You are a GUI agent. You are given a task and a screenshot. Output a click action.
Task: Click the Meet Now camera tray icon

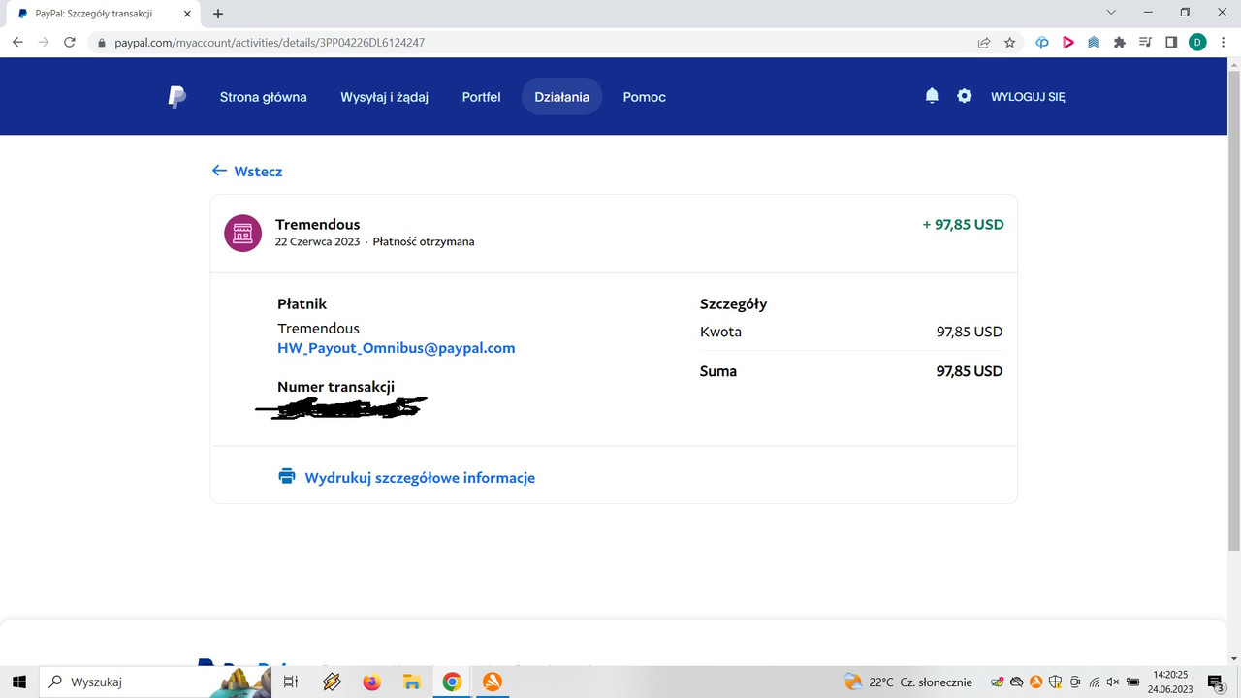point(1074,682)
